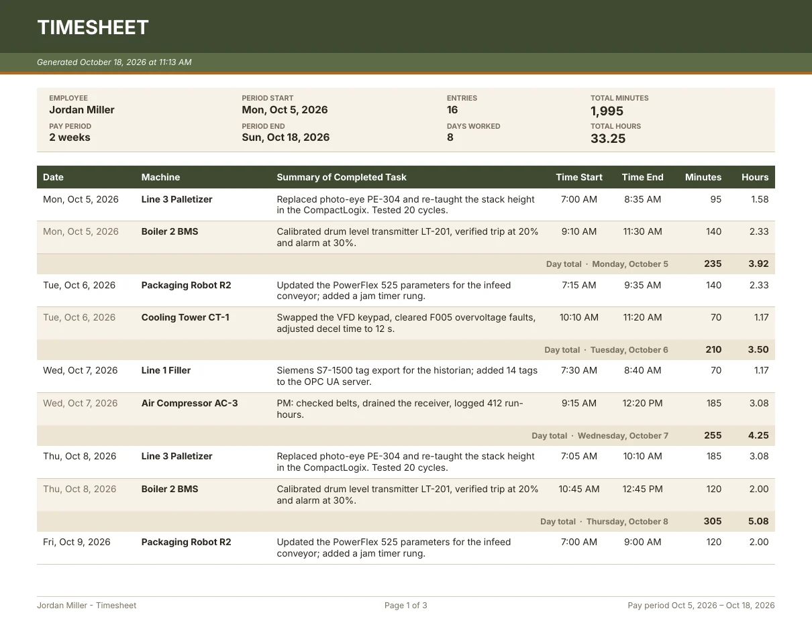Image resolution: width=812 pixels, height=627 pixels.
Task: Click the 8:35 AM end time
Action: pos(642,199)
